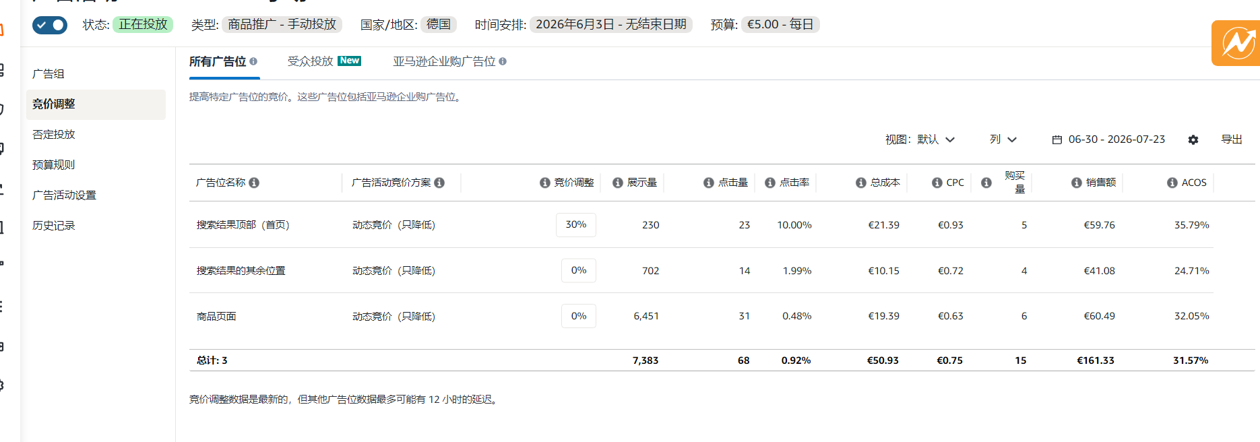The width and height of the screenshot is (1260, 442).
Task: Toggle the campaign active switch
Action: click(x=50, y=25)
